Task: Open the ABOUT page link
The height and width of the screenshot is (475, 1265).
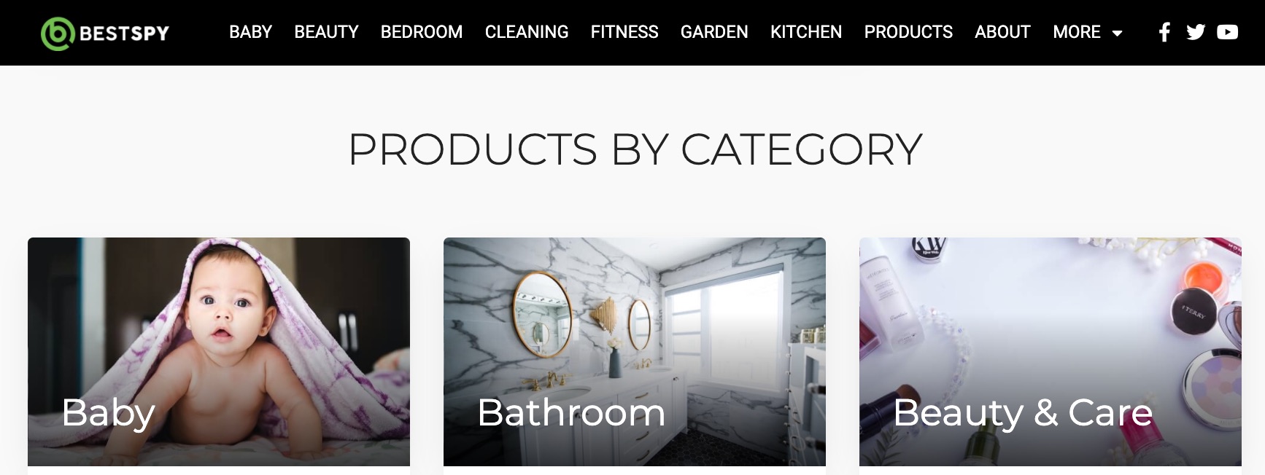Action: (x=1002, y=32)
